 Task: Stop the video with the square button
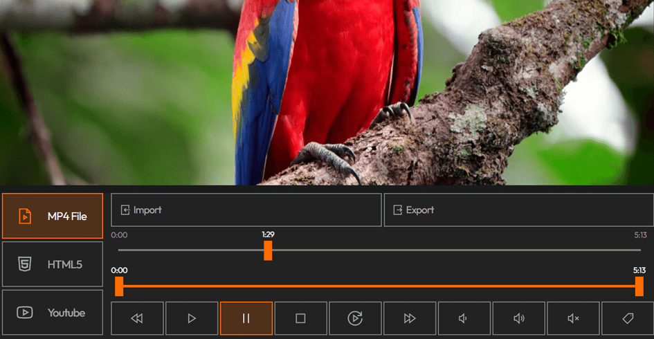(300, 318)
